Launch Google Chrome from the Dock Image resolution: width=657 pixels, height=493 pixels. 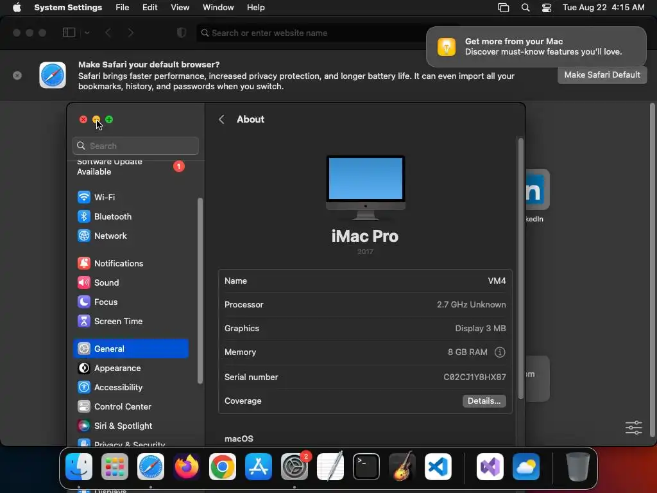(223, 467)
